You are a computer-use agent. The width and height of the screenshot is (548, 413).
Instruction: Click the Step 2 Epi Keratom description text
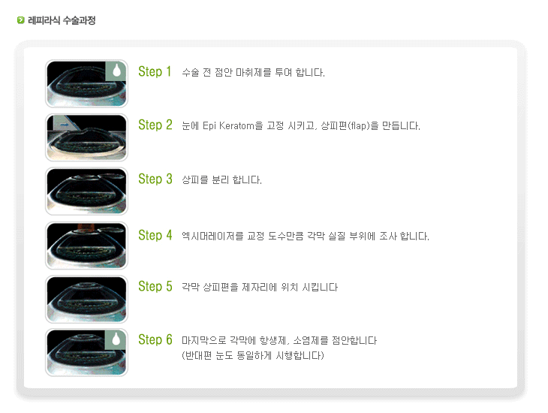coord(301,125)
